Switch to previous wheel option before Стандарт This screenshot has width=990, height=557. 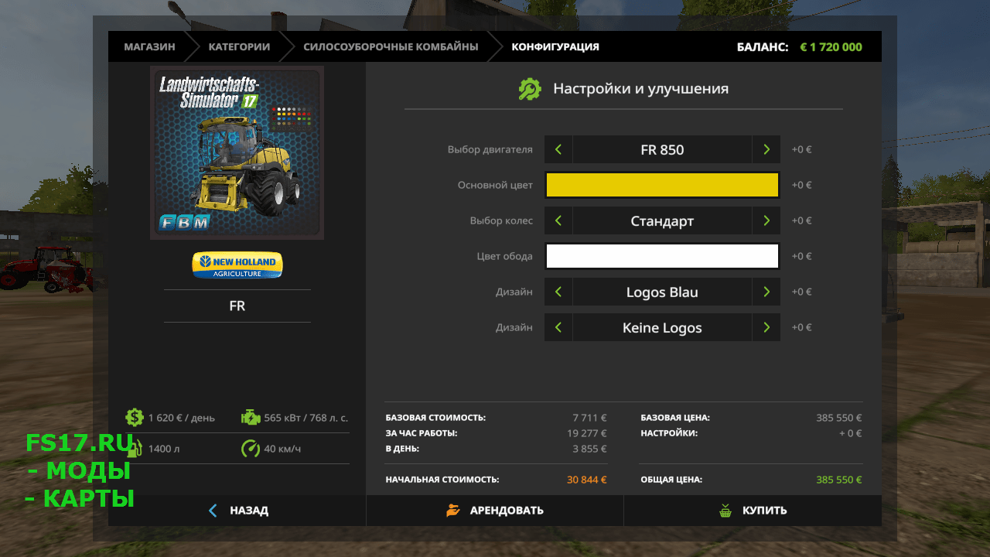tap(558, 220)
